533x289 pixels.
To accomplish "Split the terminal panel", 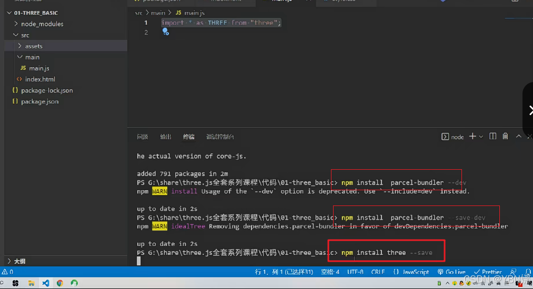I will click(x=492, y=137).
